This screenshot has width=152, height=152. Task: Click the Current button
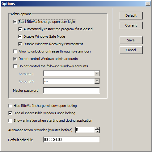[131, 25]
